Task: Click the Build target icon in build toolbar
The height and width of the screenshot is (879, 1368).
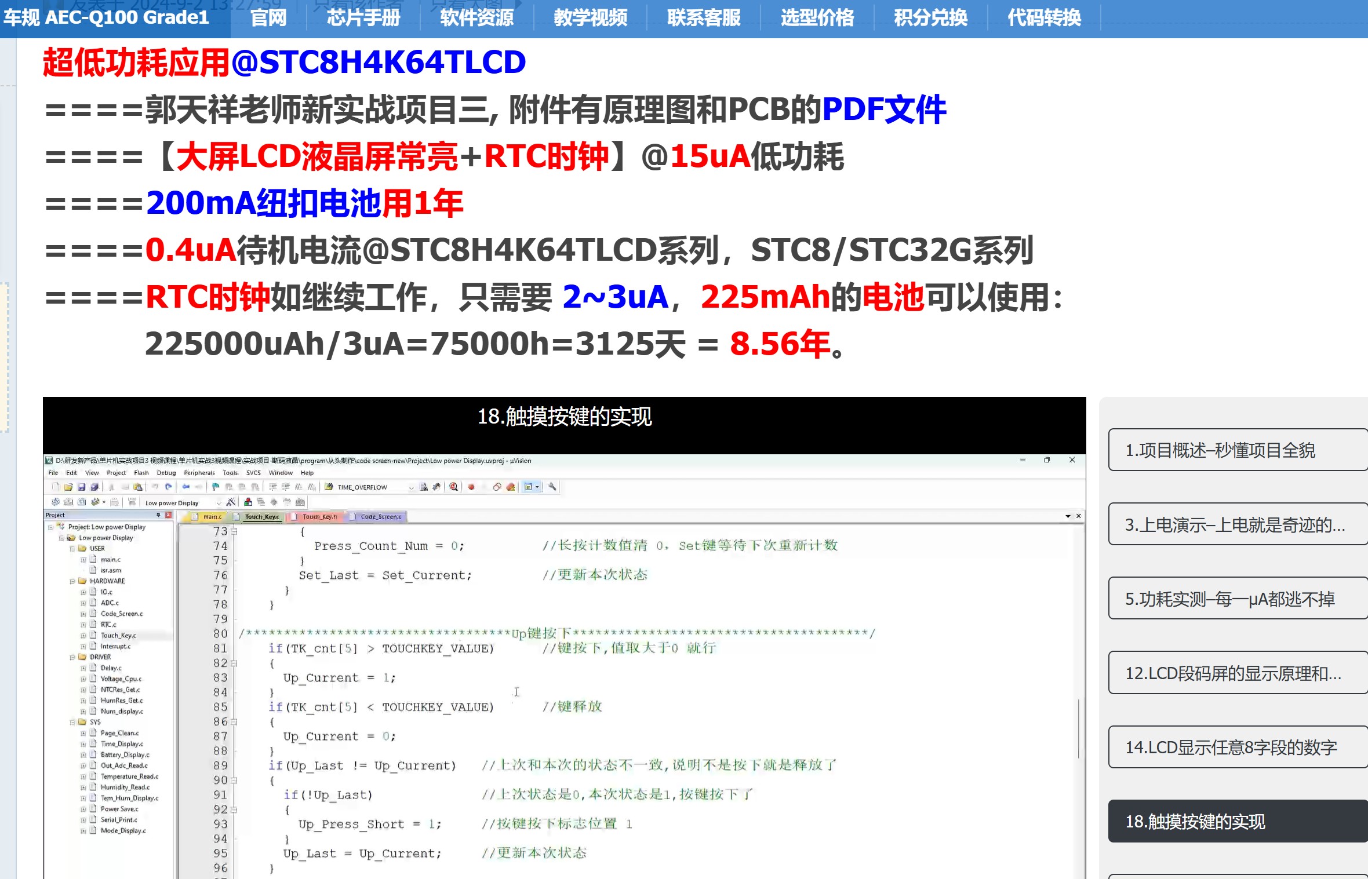Action: click(x=68, y=502)
